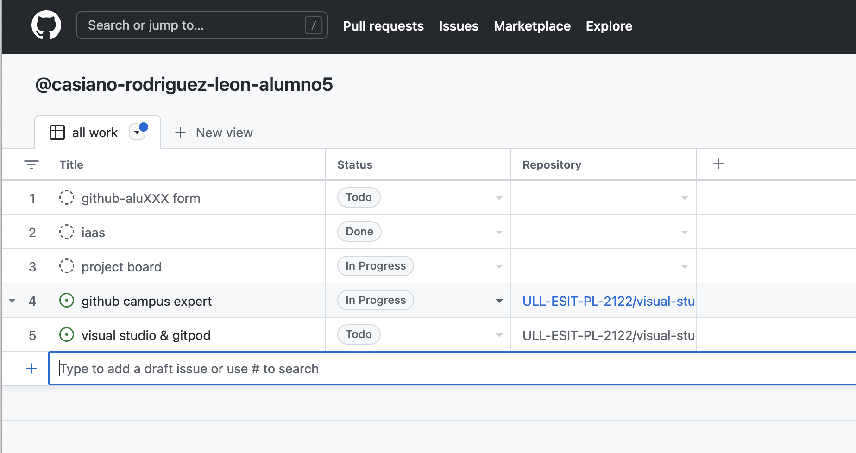Select the all work view tab
Screen dimensions: 856x453
(94, 132)
